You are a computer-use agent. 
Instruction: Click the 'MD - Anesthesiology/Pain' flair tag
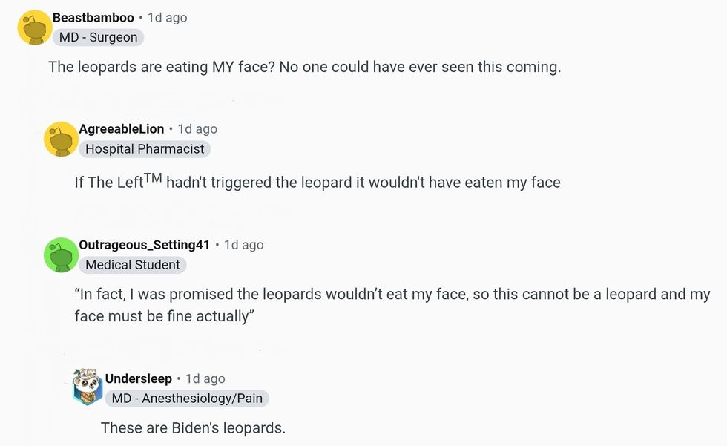click(187, 399)
